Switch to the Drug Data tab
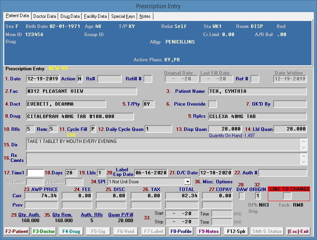 [70, 16]
